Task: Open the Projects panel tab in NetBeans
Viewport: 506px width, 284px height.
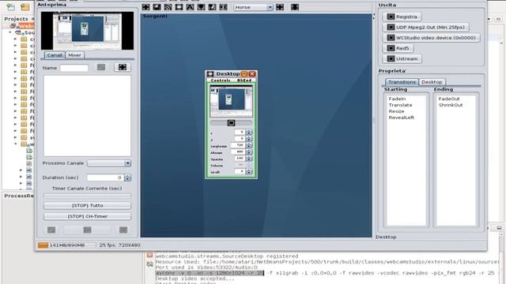Action: click(x=16, y=19)
